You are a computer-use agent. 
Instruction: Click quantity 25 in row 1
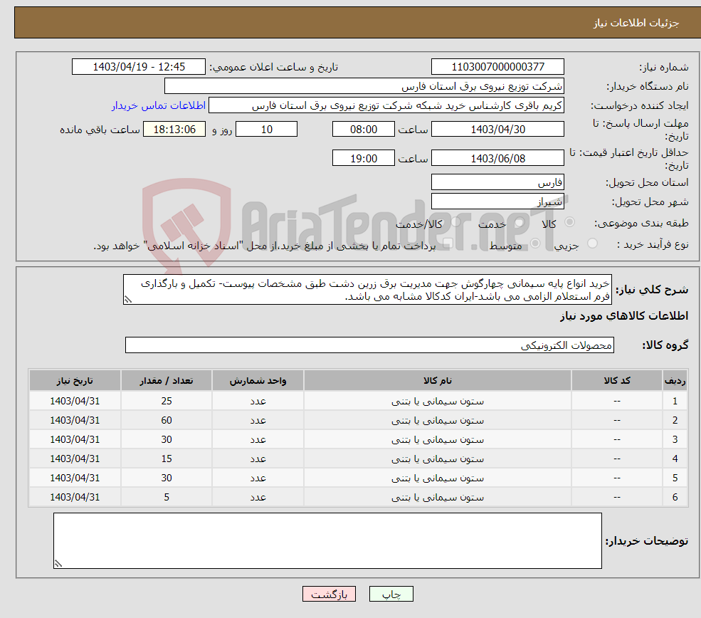point(167,401)
